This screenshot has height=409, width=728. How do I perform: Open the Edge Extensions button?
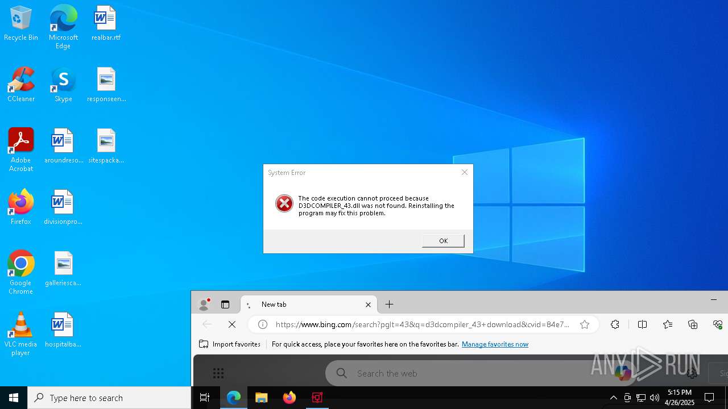(x=615, y=324)
